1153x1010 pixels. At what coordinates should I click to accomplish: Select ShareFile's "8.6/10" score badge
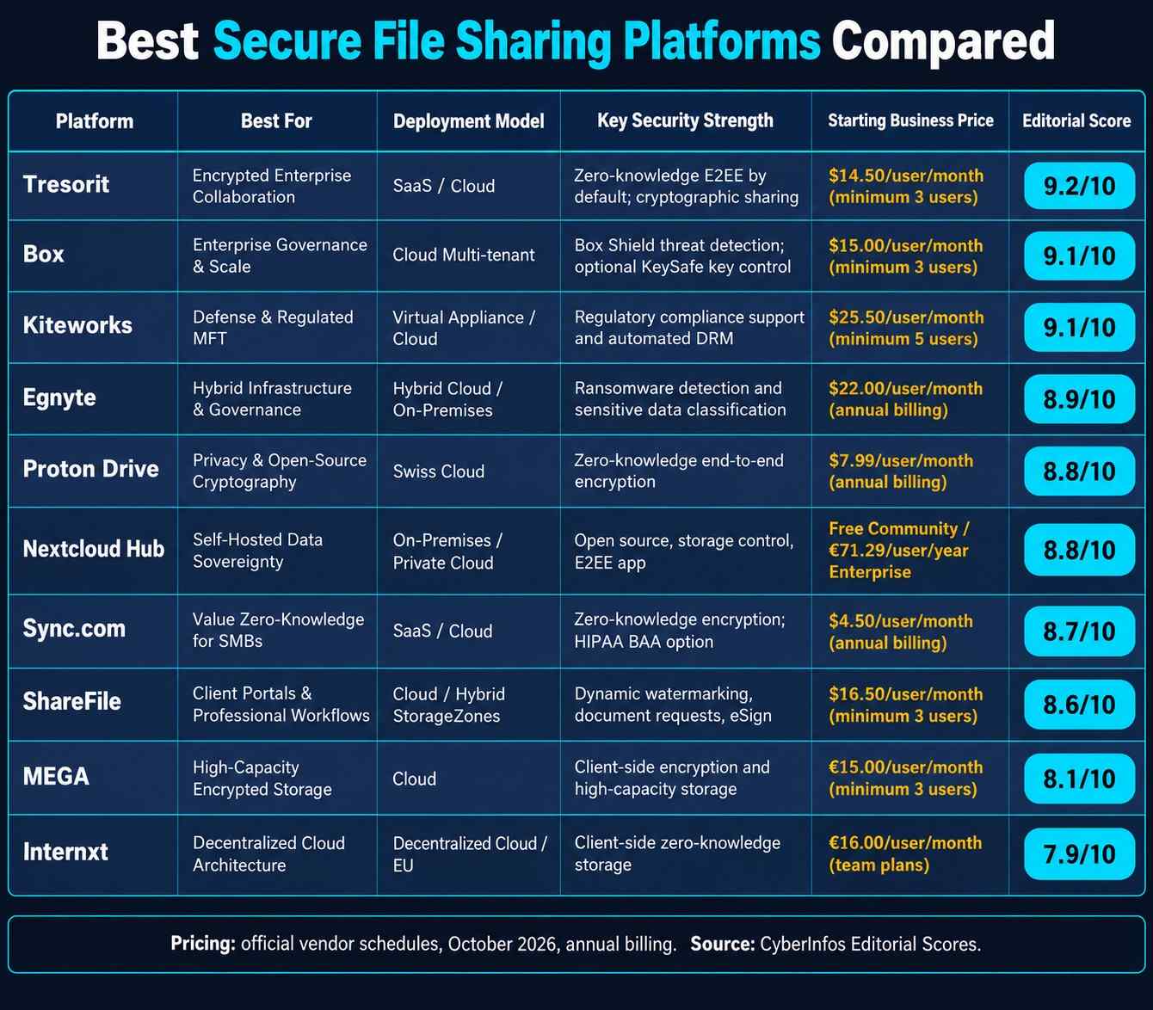pos(1079,705)
